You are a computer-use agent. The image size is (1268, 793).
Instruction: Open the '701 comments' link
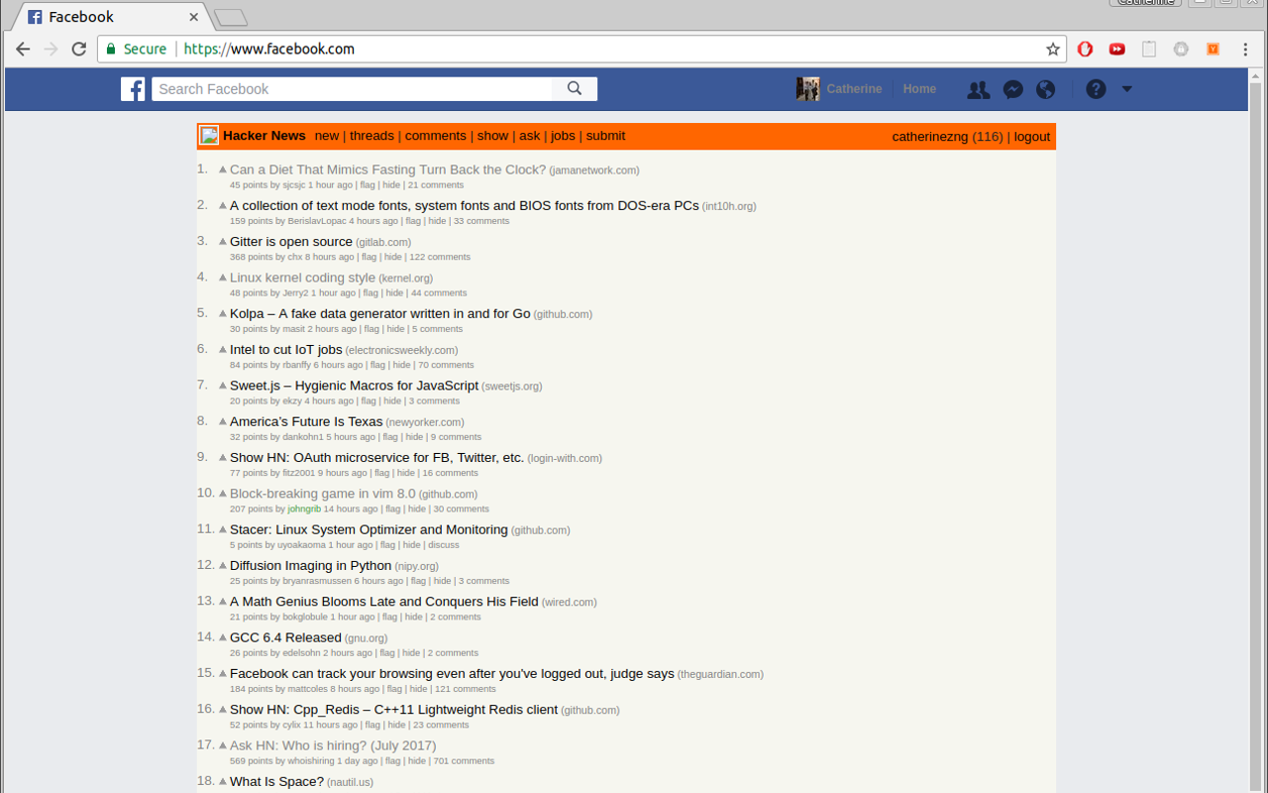464,761
